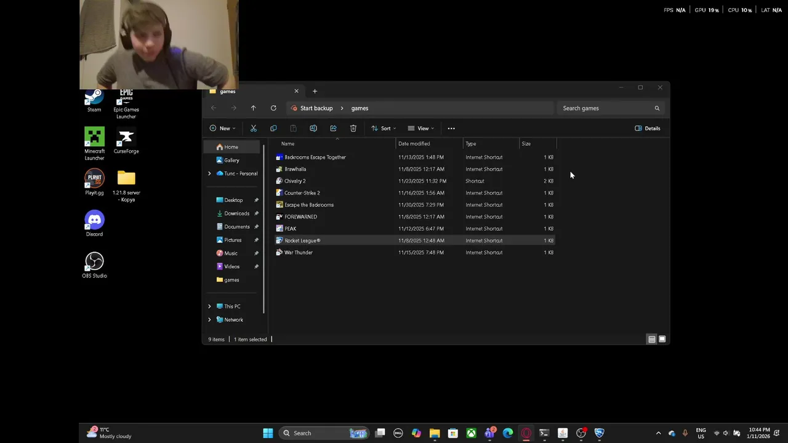Switch to large thumbnails view icon
The image size is (788, 443).
pyautogui.click(x=662, y=339)
